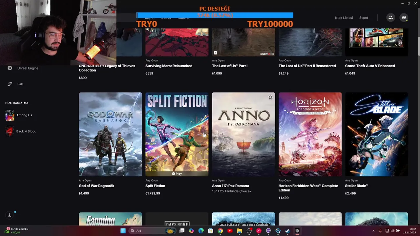Viewport: 420px width, 236px height.
Task: Open Sepet cart in the header
Action: 364,18
